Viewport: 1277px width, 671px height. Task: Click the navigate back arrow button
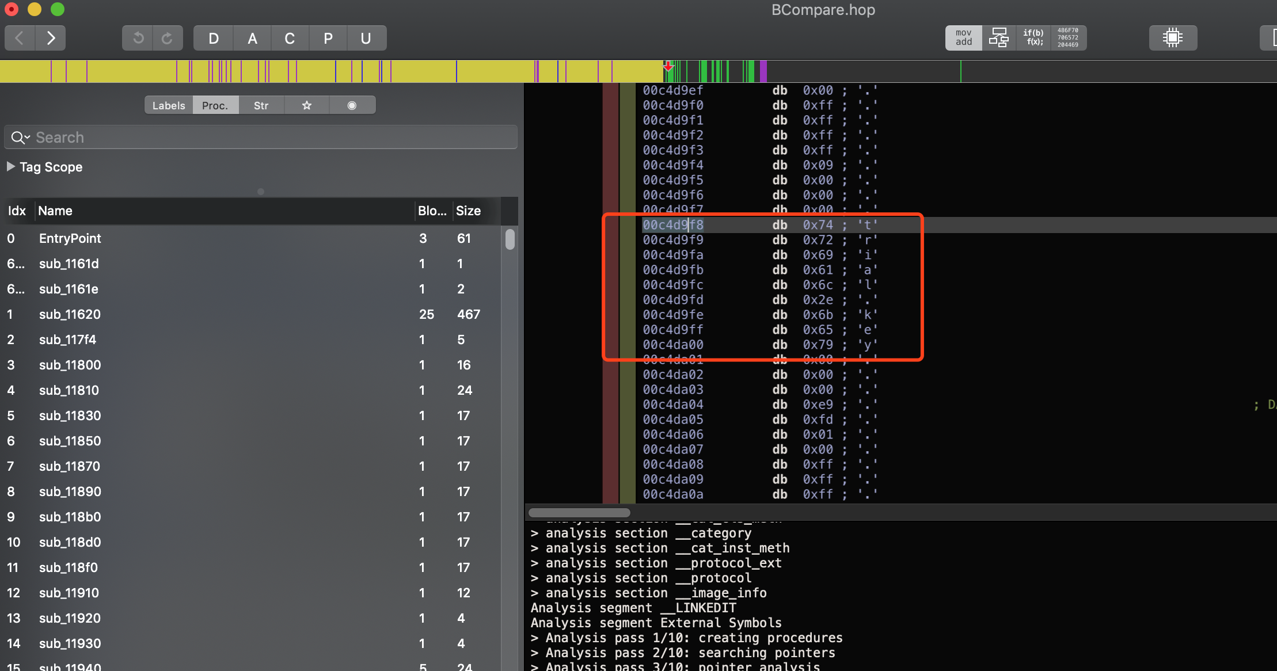(x=20, y=39)
